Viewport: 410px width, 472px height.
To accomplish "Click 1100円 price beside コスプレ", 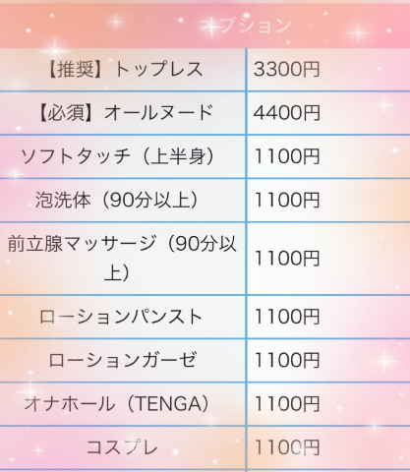I will 286,447.
